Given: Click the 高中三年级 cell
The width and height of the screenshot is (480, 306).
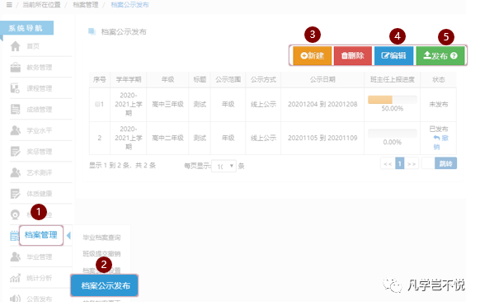Looking at the screenshot, I should click(167, 105).
